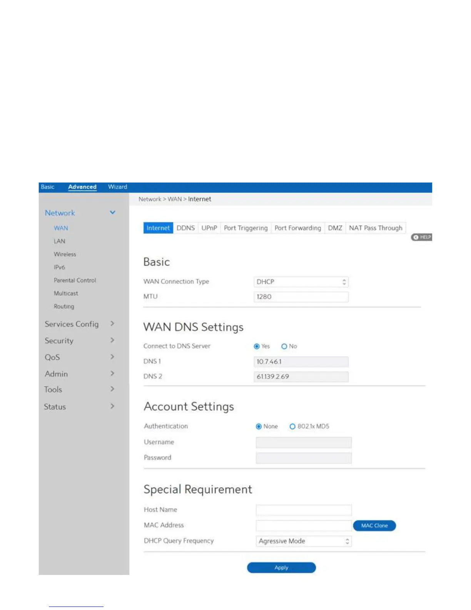
Task: Choose 802.1x MD5 authentication option
Action: [292, 426]
